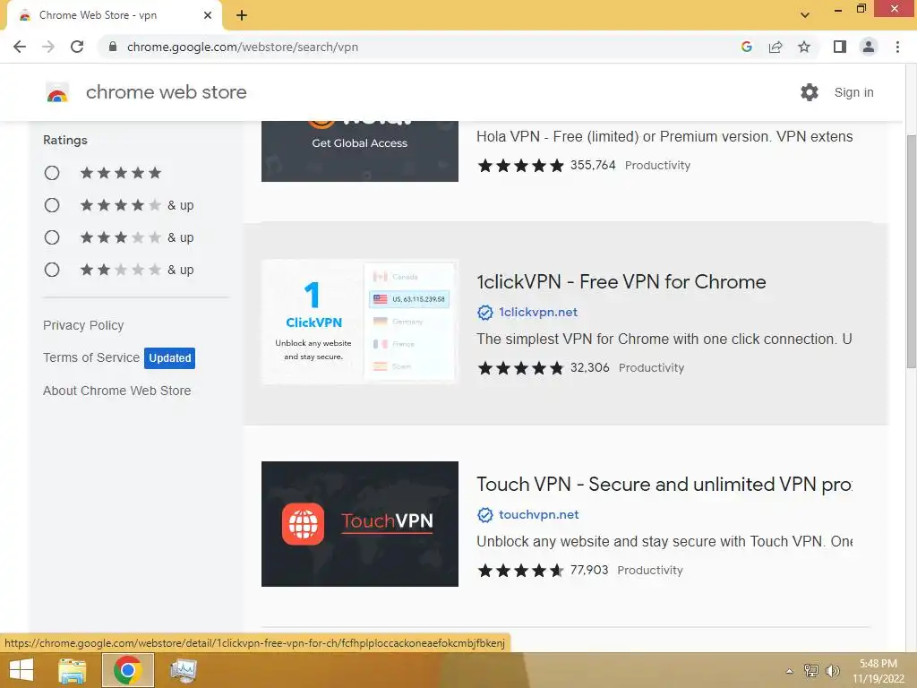The image size is (917, 688).
Task: Open the Privacy Policy link
Action: (83, 325)
